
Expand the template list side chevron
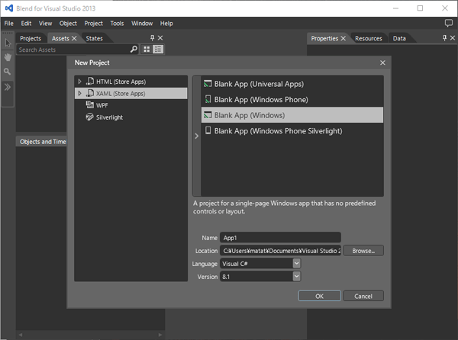click(197, 136)
